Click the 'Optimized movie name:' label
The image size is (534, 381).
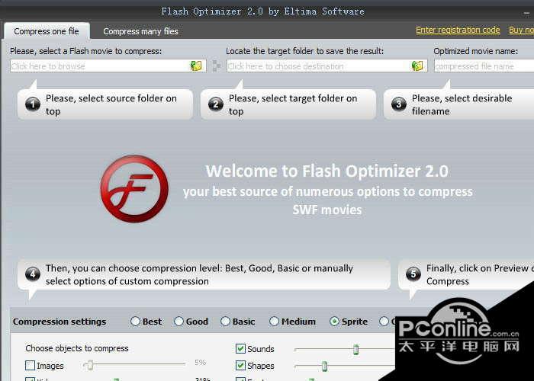point(475,51)
